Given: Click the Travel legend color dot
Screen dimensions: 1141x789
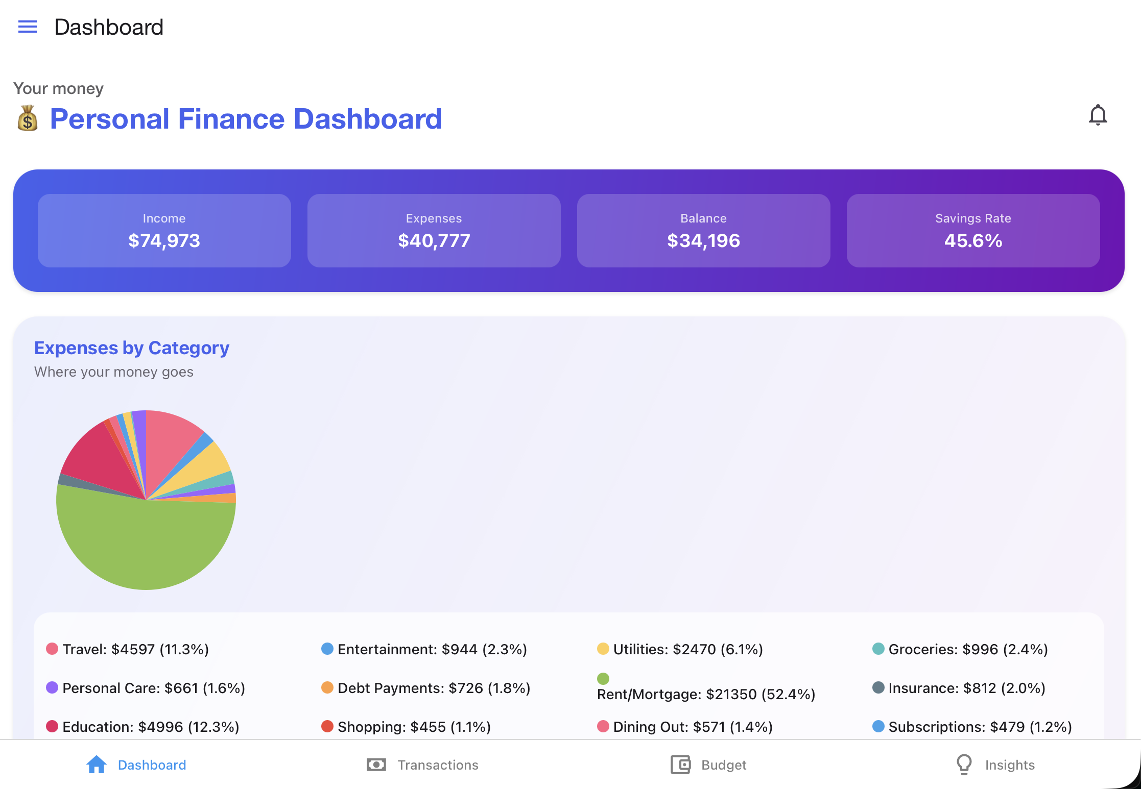Looking at the screenshot, I should point(52,649).
